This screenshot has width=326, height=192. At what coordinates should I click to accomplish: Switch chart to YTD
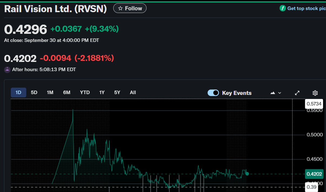[85, 92]
